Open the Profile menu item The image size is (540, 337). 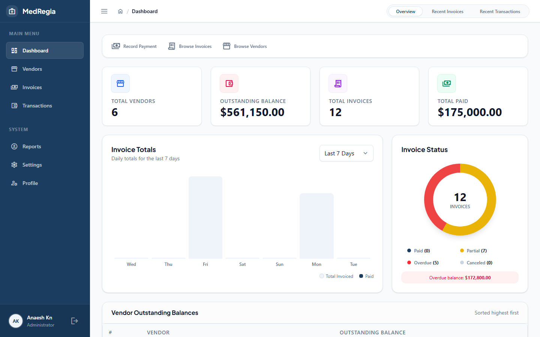coord(45,183)
